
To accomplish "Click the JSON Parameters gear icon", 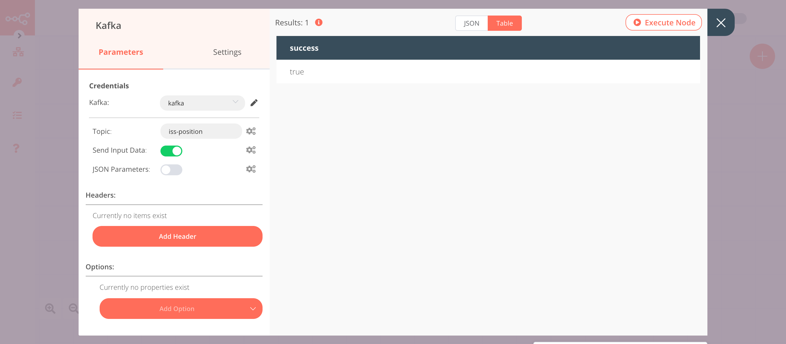I will coord(251,169).
